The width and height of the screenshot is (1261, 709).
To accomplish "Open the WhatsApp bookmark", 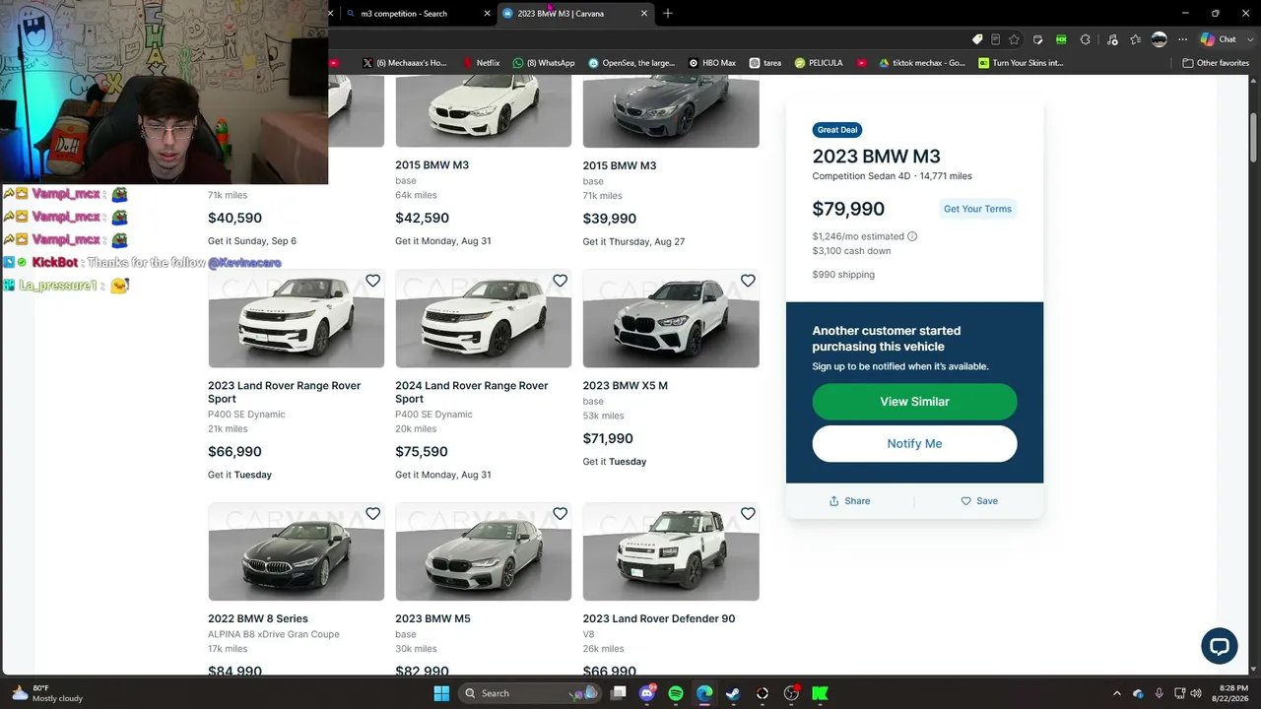I will tap(544, 63).
